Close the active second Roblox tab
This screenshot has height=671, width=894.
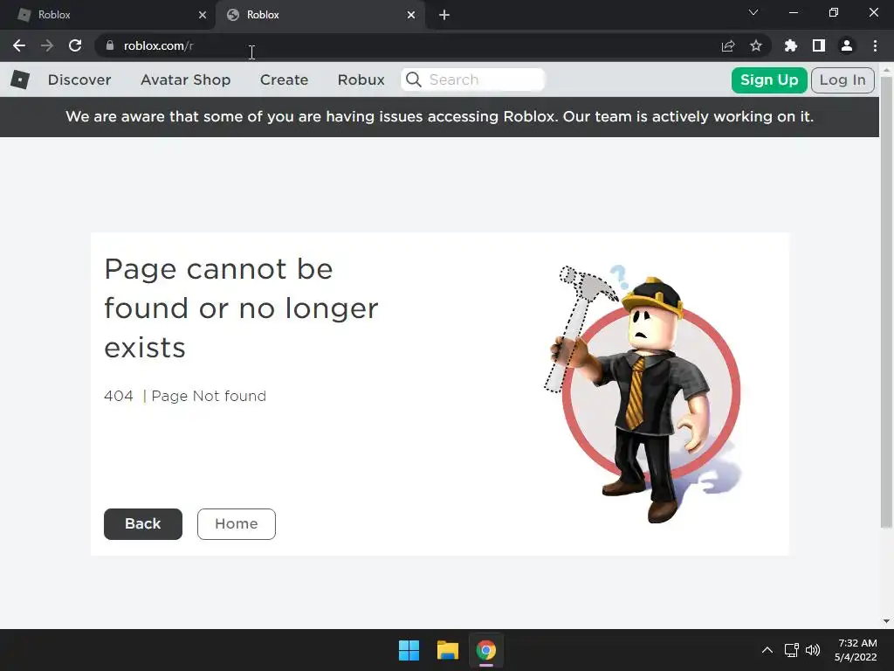point(411,15)
